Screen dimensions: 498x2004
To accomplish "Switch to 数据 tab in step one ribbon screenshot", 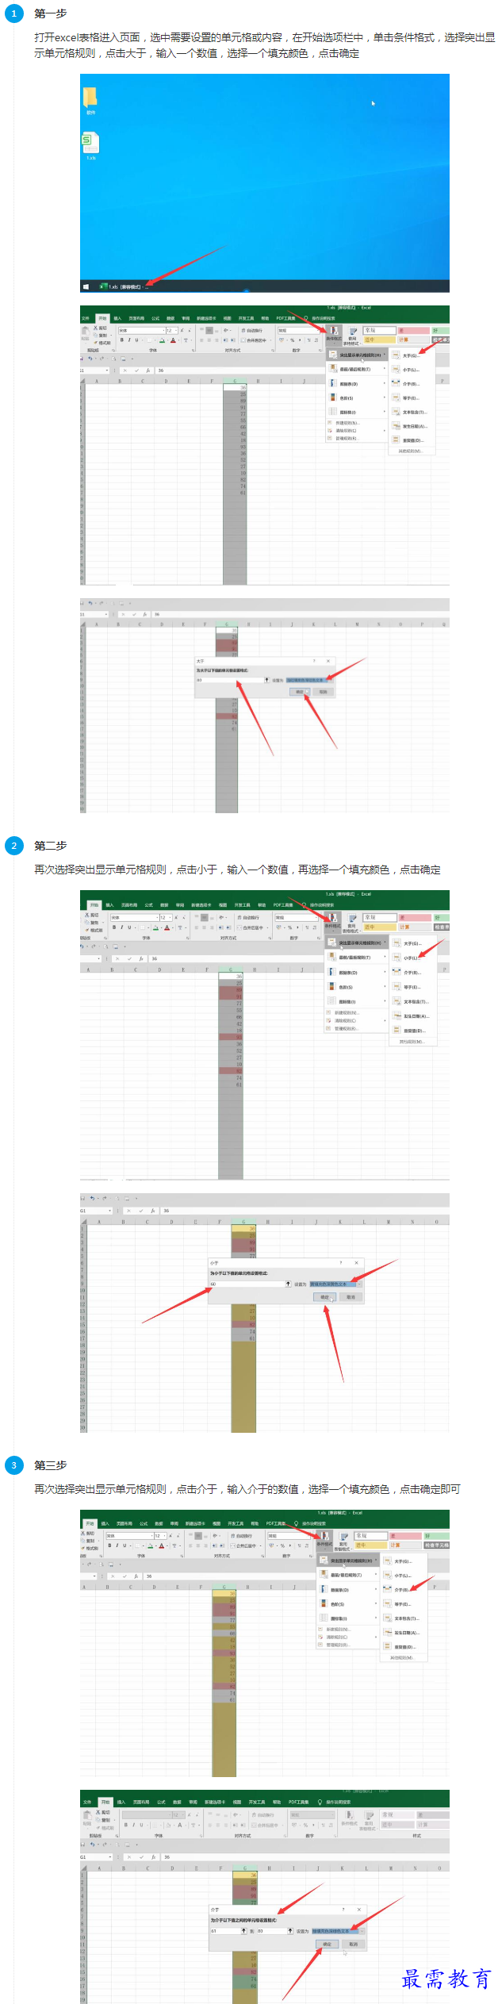I will click(x=170, y=318).
